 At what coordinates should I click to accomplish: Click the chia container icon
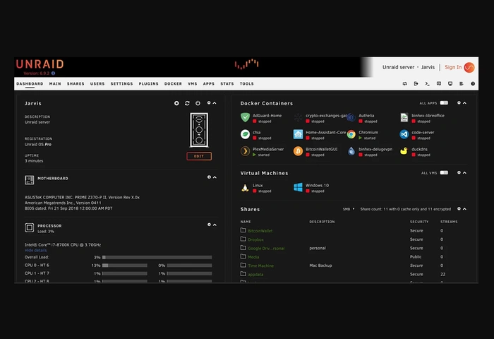tap(245, 134)
